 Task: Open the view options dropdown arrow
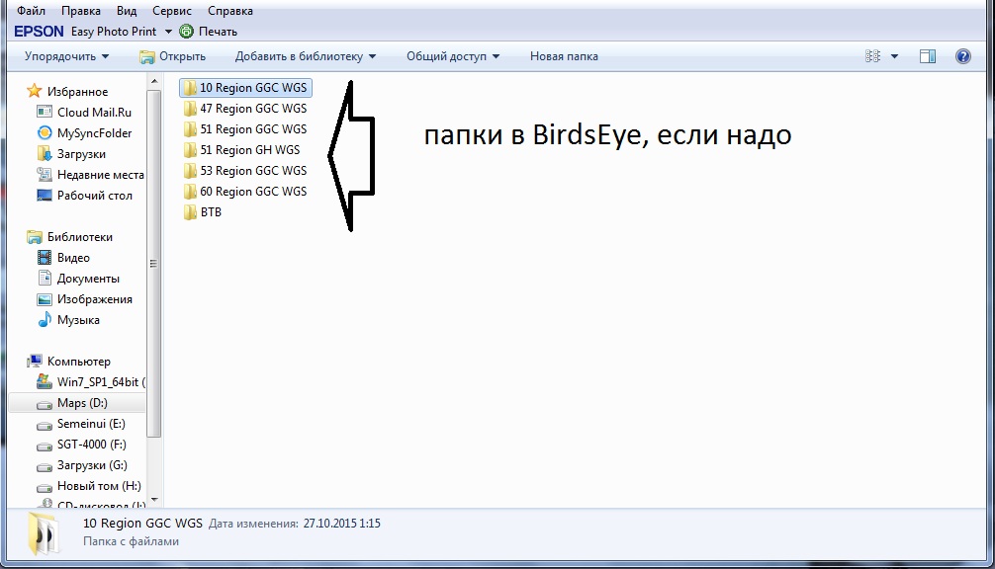tap(894, 56)
